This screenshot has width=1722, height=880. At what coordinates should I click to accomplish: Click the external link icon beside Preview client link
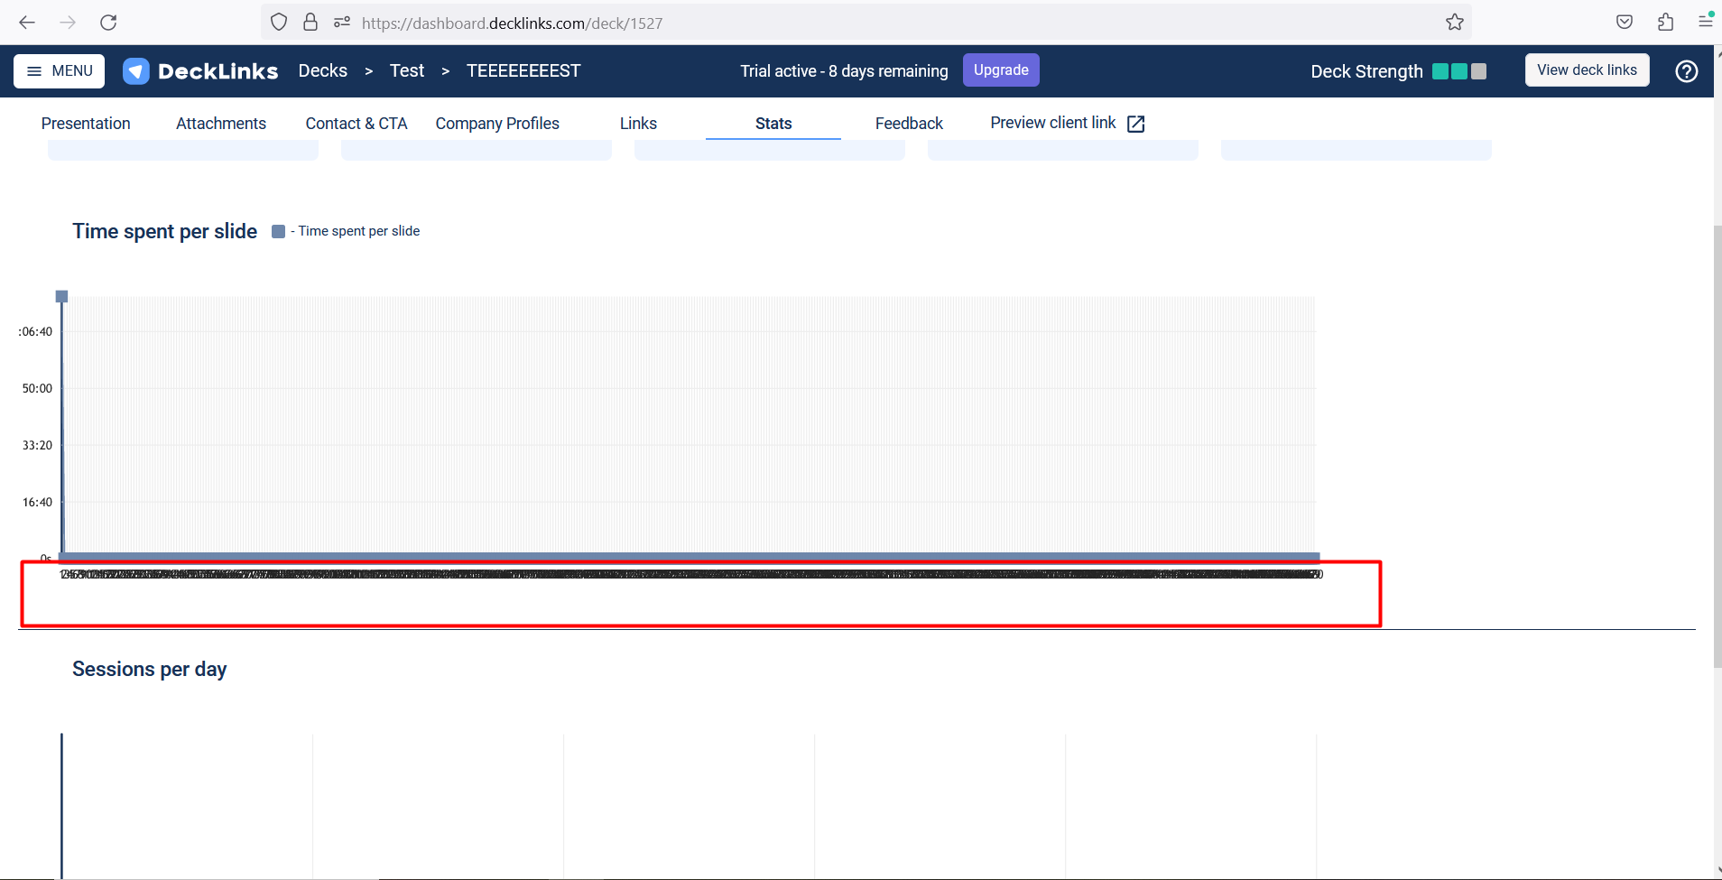pyautogui.click(x=1136, y=124)
